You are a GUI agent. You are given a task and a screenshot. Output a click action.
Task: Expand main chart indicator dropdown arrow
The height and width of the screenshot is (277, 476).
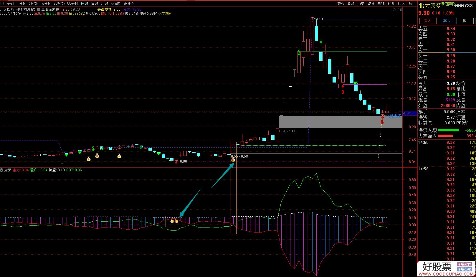[39, 9]
